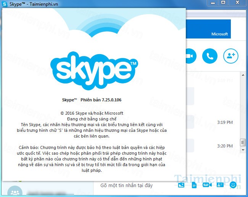Click the chat scrollbar thumb
Image resolution: width=248 pixels, height=197 pixels.
point(243,143)
